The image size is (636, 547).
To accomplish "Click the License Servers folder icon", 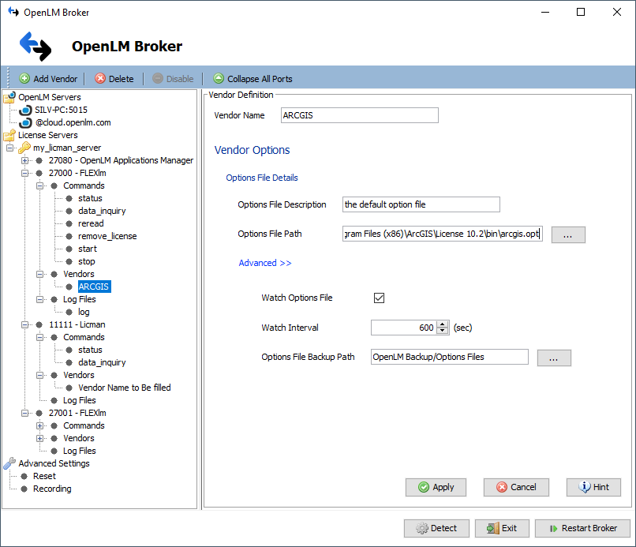I will 9,135.
